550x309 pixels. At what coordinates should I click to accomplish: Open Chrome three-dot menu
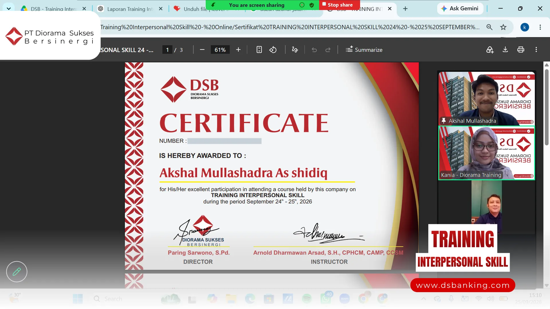(x=540, y=27)
